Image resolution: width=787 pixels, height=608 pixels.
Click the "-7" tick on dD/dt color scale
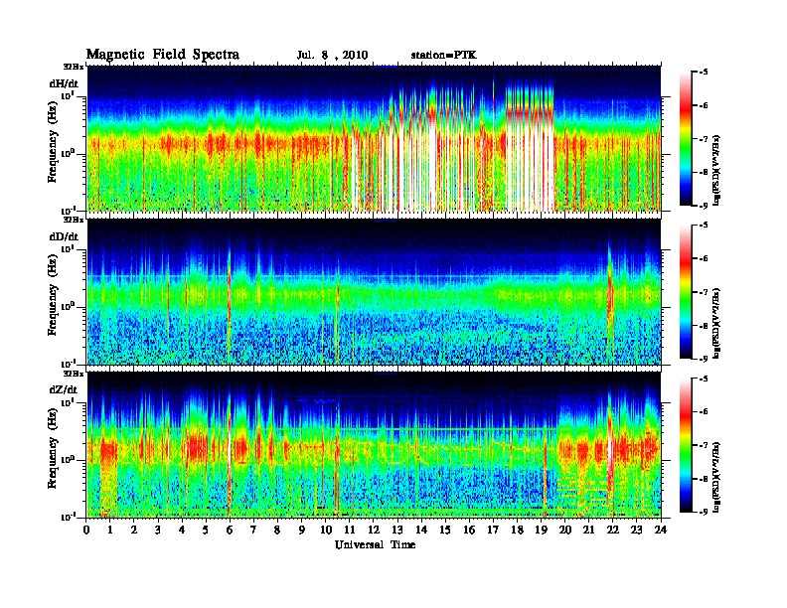click(x=703, y=292)
